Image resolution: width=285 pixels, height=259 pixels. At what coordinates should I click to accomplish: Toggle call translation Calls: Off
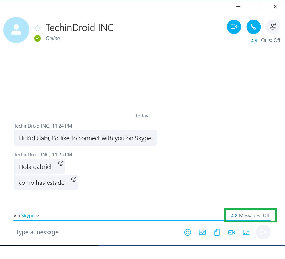266,40
